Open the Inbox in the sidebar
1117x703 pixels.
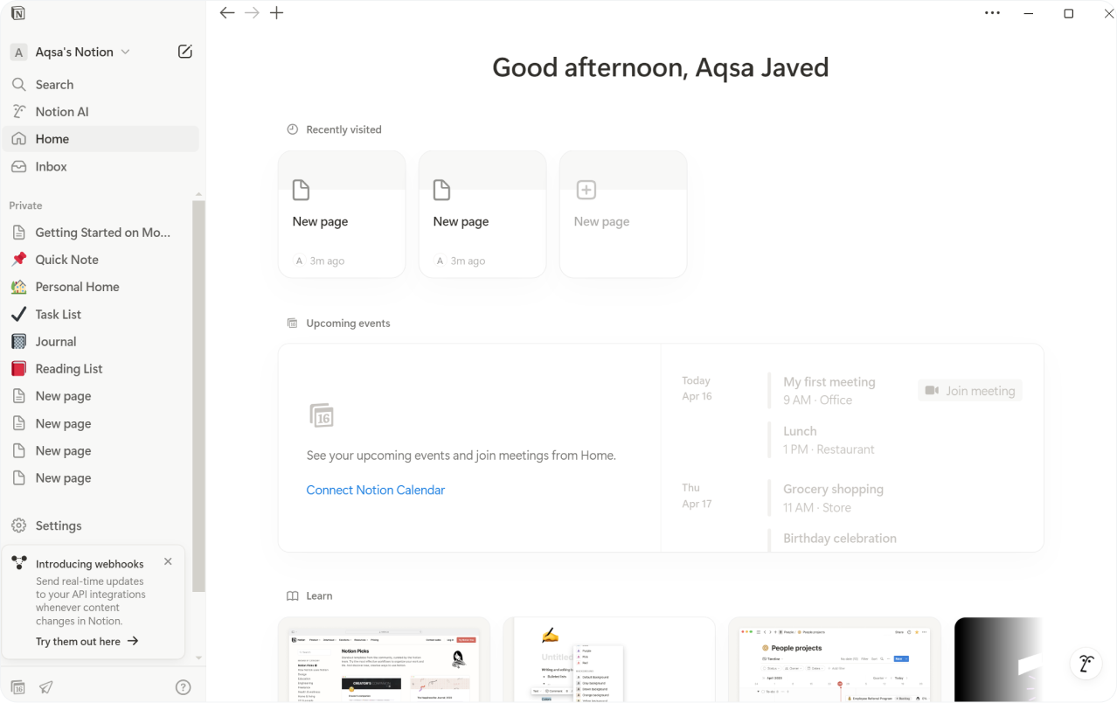click(x=101, y=166)
